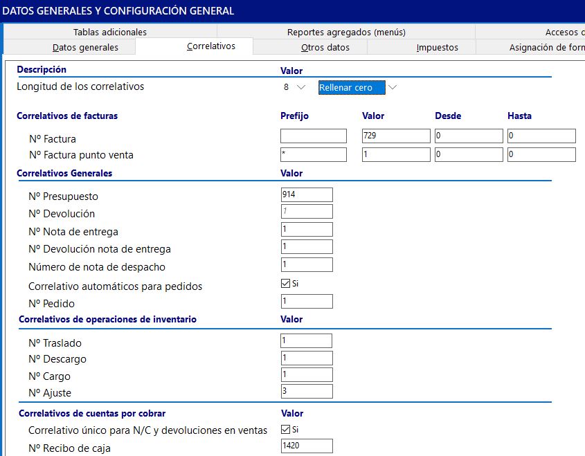Click the Nº Traslado value field

click(306, 340)
